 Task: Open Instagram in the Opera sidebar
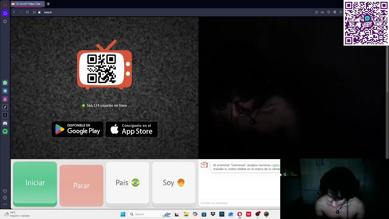coord(5,99)
